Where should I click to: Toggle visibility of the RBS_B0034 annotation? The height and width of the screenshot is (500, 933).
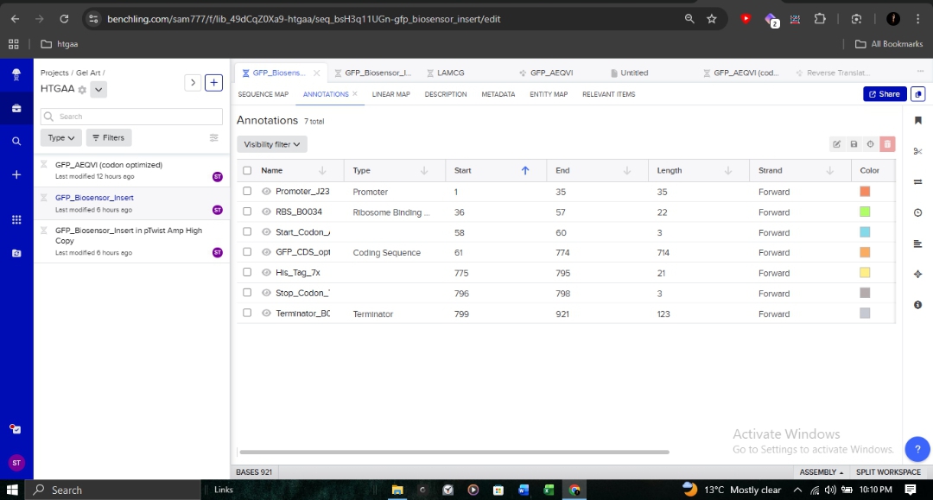(265, 212)
